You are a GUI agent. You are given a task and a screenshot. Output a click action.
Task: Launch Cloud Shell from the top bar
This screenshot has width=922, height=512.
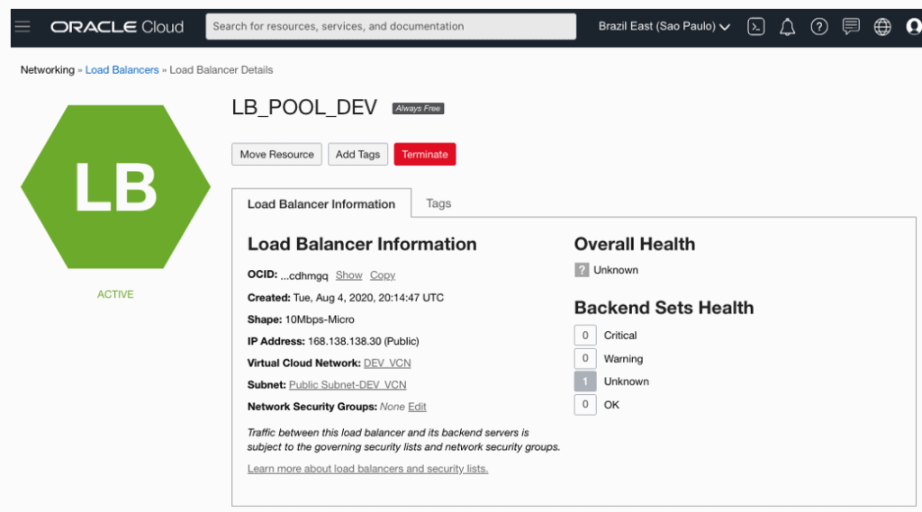click(756, 27)
